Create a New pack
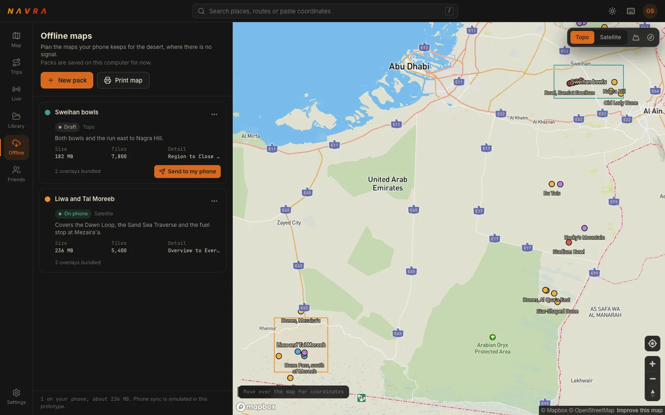 click(x=67, y=80)
